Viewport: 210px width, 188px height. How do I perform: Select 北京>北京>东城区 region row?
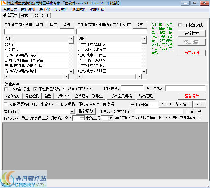tap(110, 60)
